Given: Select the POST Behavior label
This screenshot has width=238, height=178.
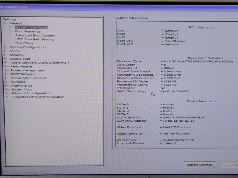Looking at the screenshot, I should pos(23,74).
